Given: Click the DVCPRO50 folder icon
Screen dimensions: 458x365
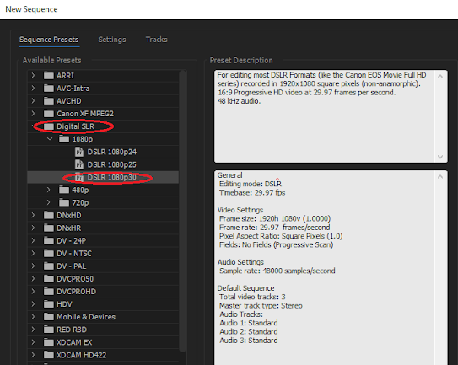Looking at the screenshot, I should pos(49,279).
